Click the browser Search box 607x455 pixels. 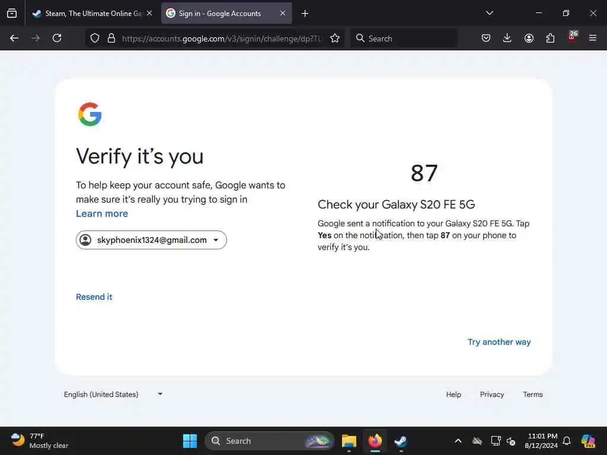tap(404, 39)
